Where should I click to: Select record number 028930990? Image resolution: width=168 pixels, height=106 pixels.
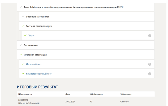[23, 100]
